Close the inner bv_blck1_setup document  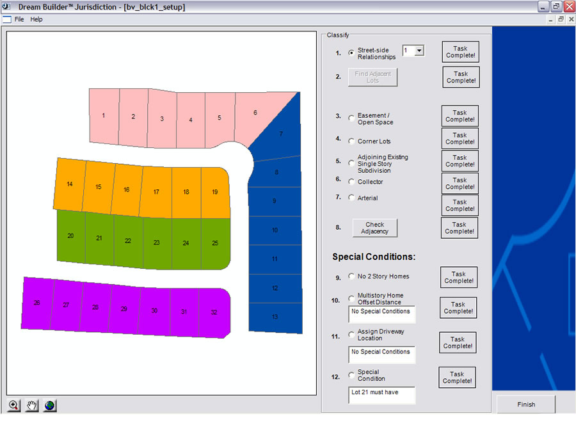tap(571, 19)
